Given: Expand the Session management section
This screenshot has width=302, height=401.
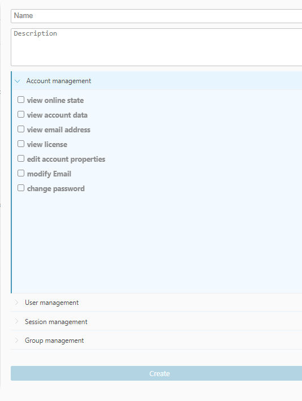Looking at the screenshot, I should [157, 321].
